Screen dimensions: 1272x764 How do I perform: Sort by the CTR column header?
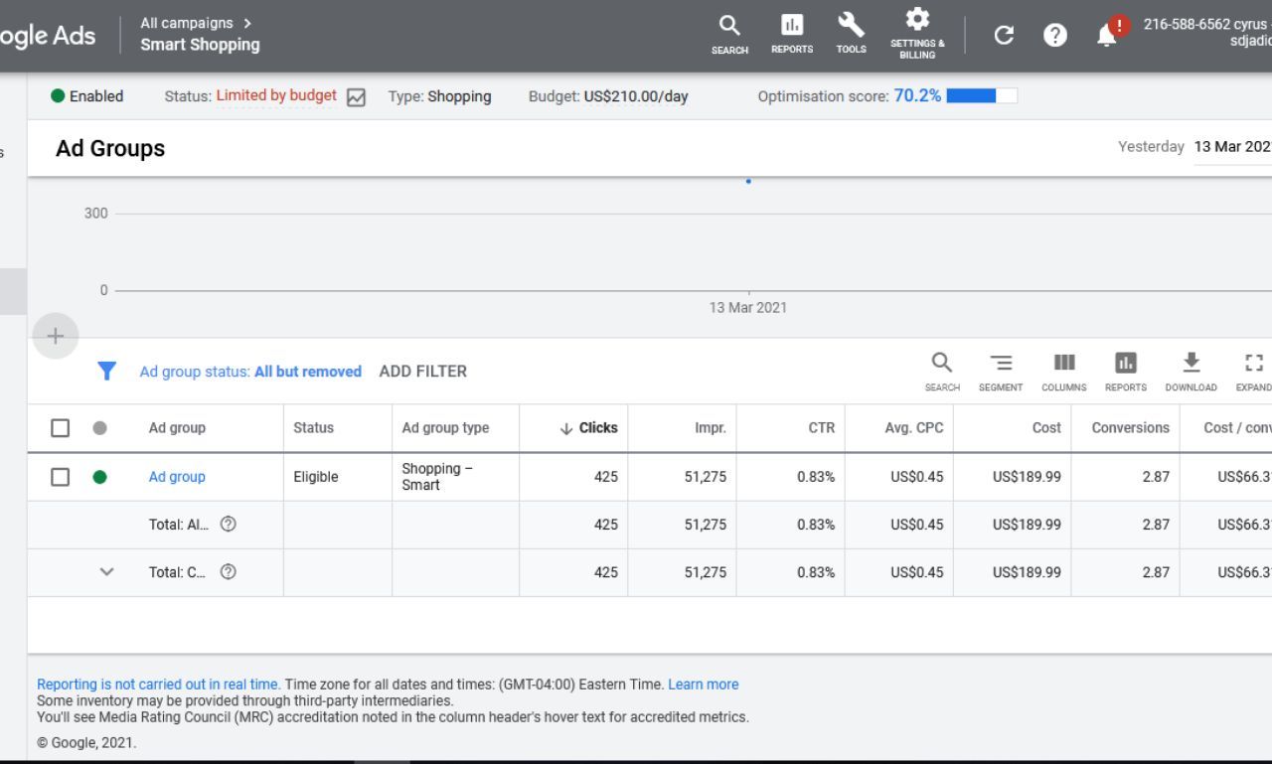(821, 428)
